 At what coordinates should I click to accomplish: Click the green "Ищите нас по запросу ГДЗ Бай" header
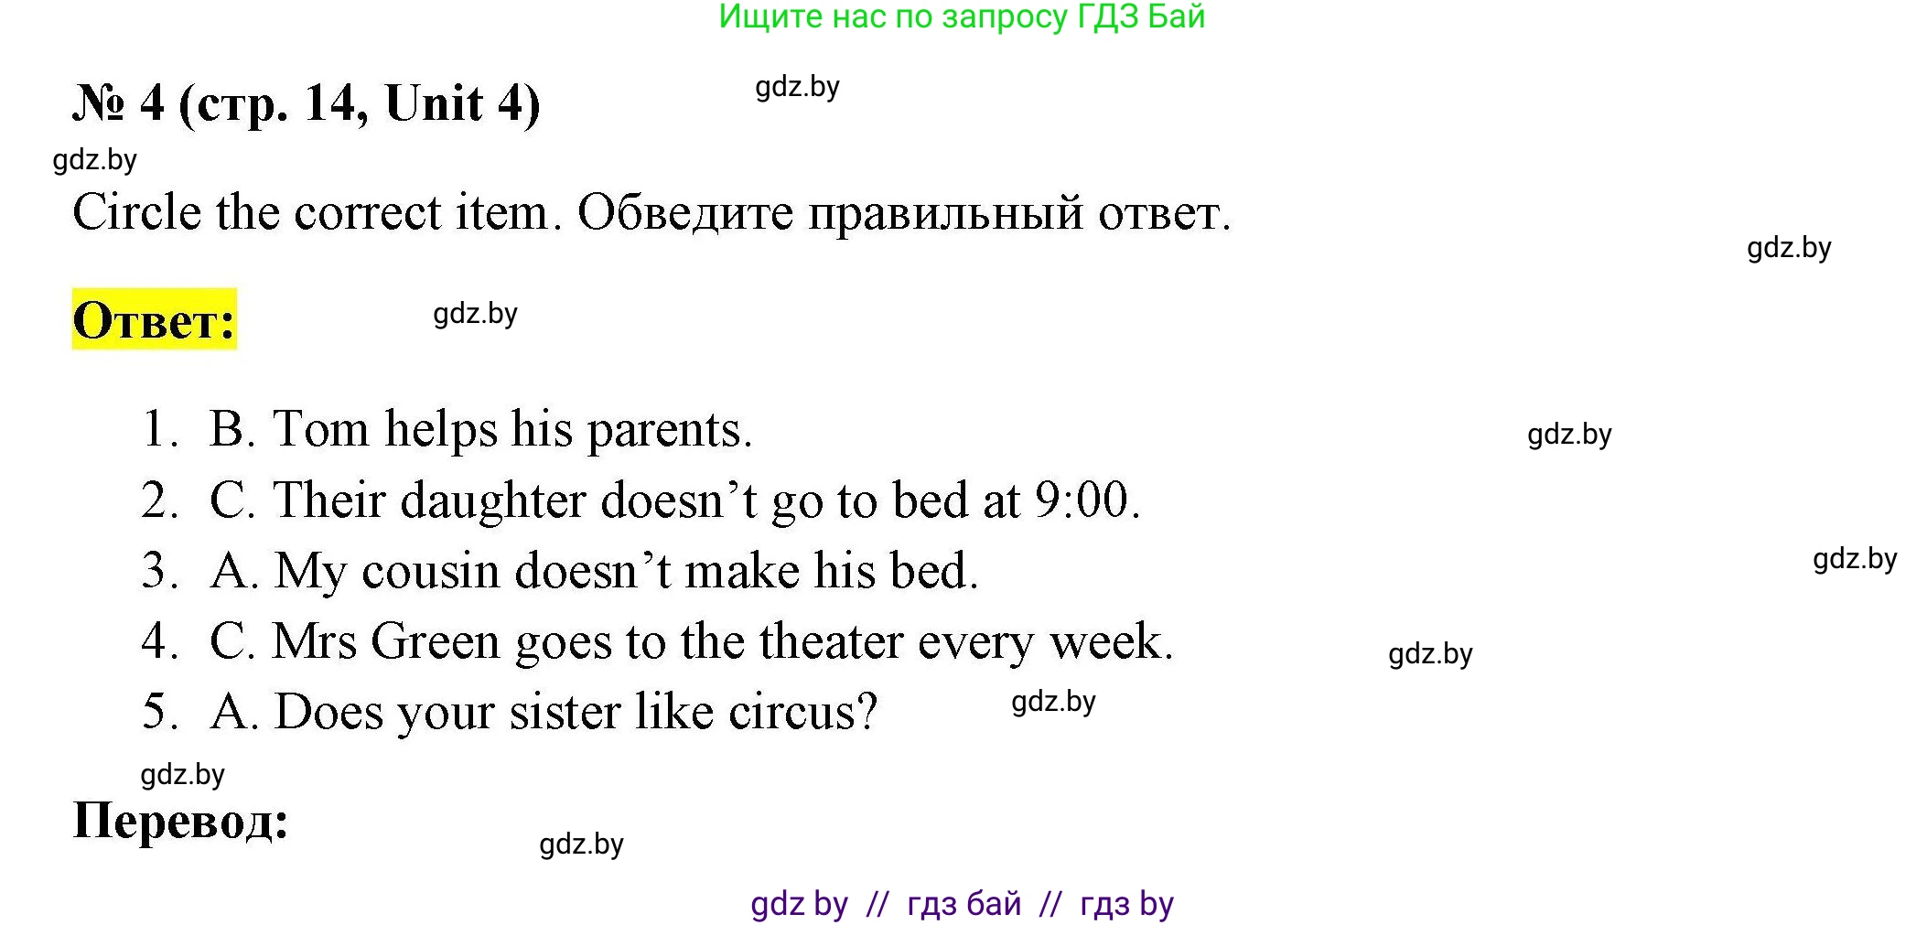point(962,17)
